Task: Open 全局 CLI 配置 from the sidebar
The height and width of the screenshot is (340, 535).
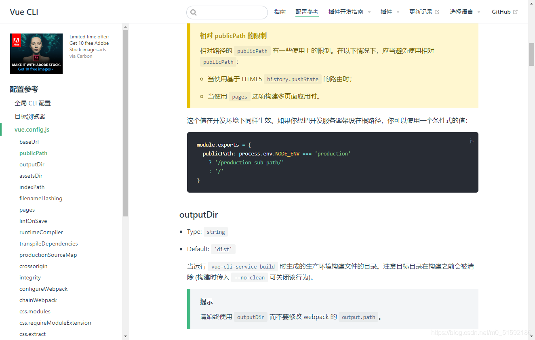Action: [x=33, y=103]
